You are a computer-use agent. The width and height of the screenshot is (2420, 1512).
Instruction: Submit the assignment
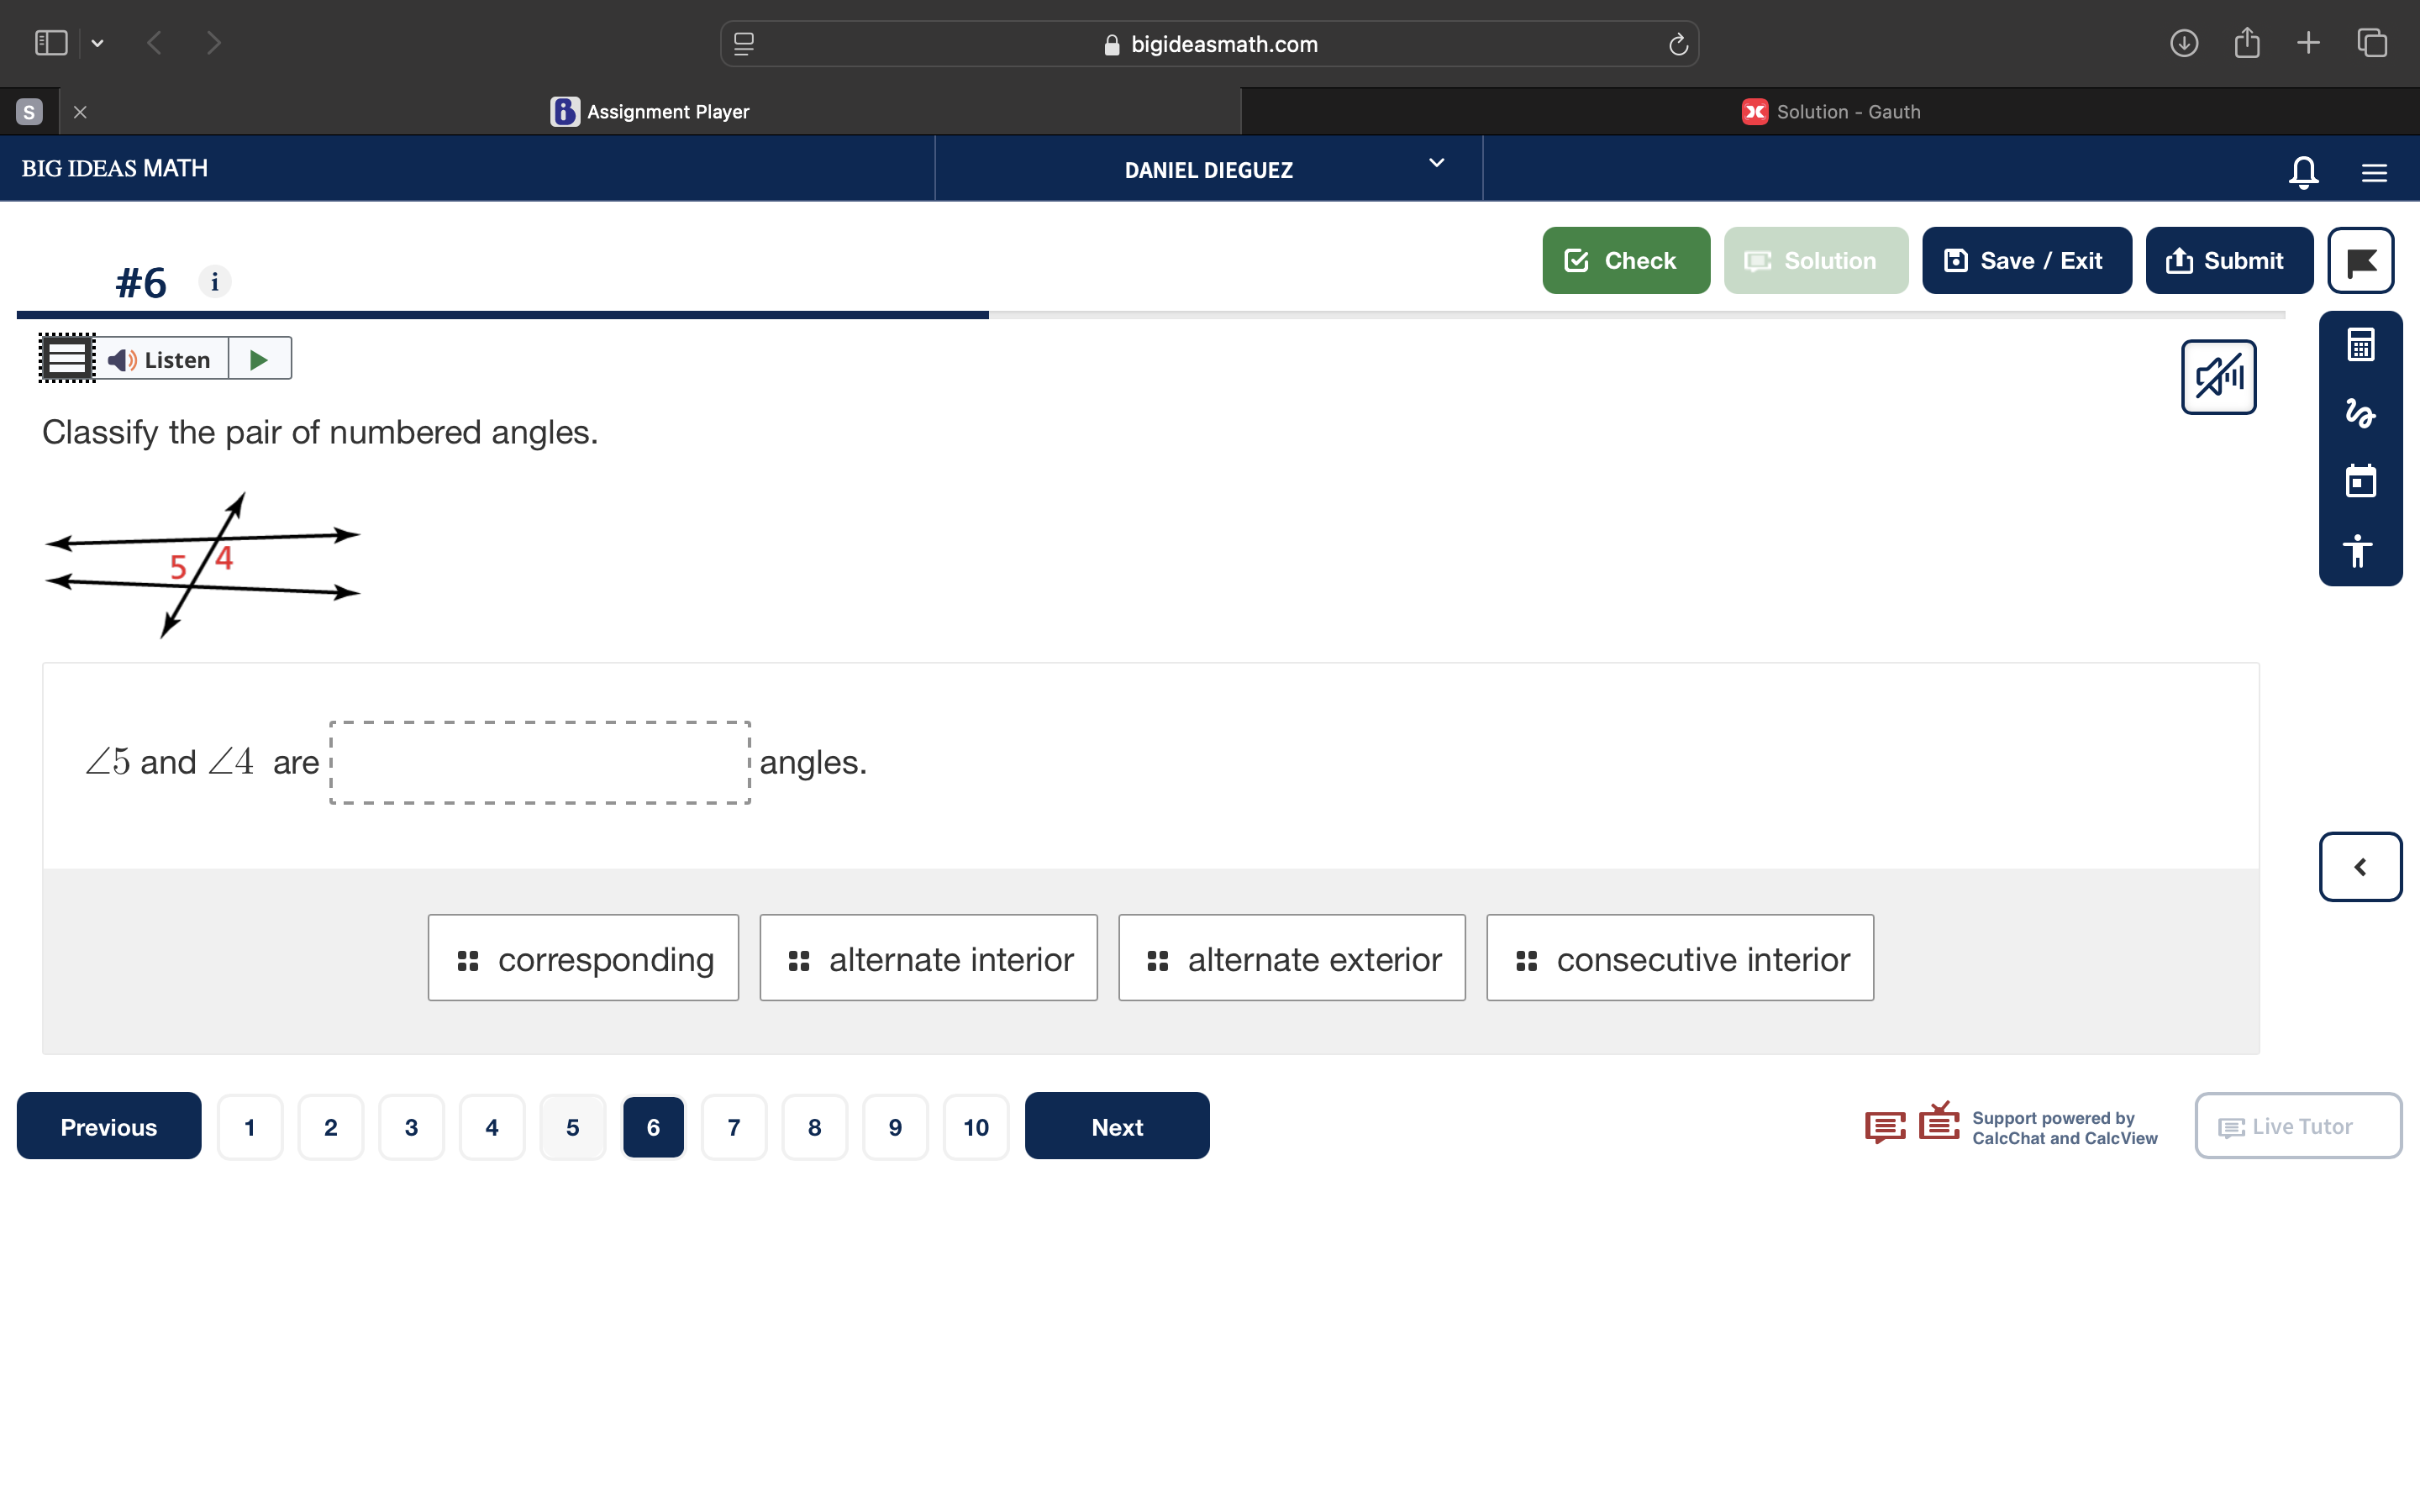pos(2228,261)
